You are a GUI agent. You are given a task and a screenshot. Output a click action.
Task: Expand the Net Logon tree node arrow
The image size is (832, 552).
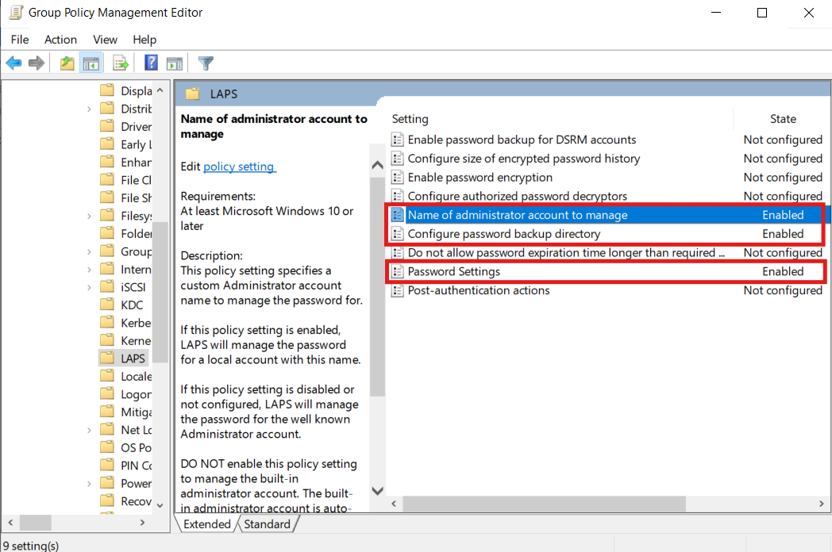[x=89, y=430]
